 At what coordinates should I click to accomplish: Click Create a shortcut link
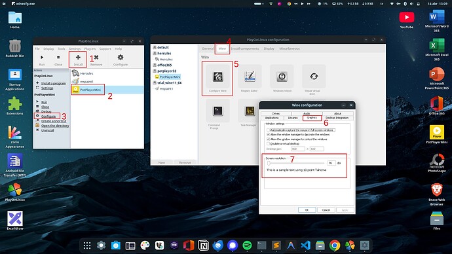(x=54, y=121)
